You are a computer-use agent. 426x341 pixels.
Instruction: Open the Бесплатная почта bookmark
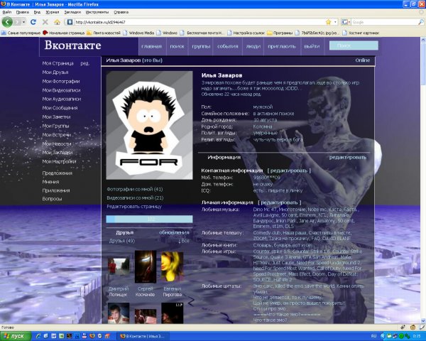[x=202, y=33]
